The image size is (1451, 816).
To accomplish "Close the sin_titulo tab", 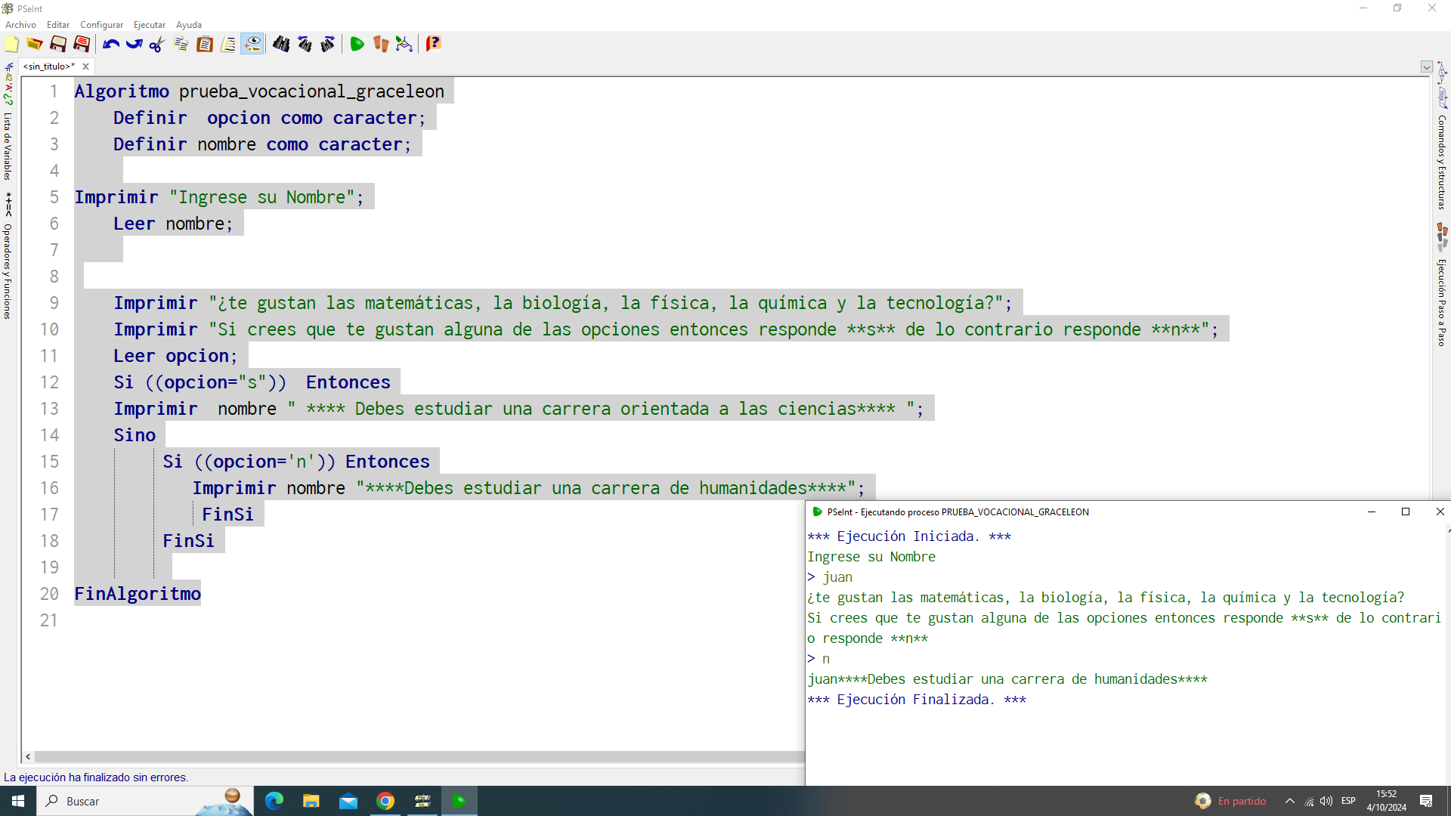I will [85, 66].
